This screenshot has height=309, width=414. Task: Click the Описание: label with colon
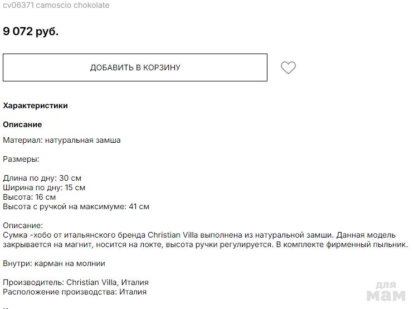(23, 225)
